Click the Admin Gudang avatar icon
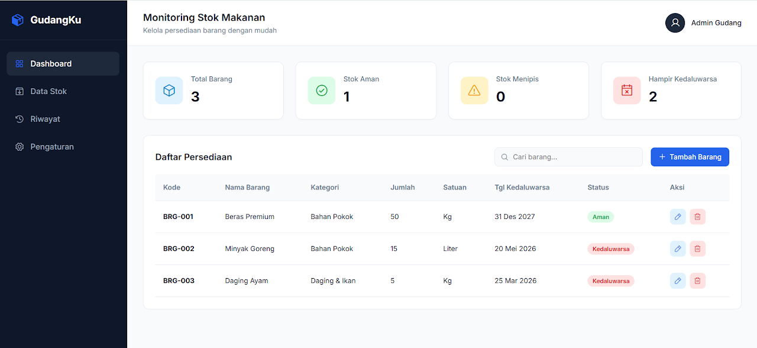This screenshot has height=348, width=757. point(675,23)
